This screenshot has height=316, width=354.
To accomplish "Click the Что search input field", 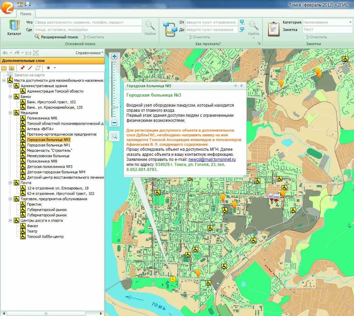I will (x=88, y=22).
